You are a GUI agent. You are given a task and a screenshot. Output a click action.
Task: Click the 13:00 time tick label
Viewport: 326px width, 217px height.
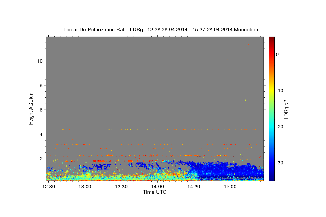click(85, 187)
